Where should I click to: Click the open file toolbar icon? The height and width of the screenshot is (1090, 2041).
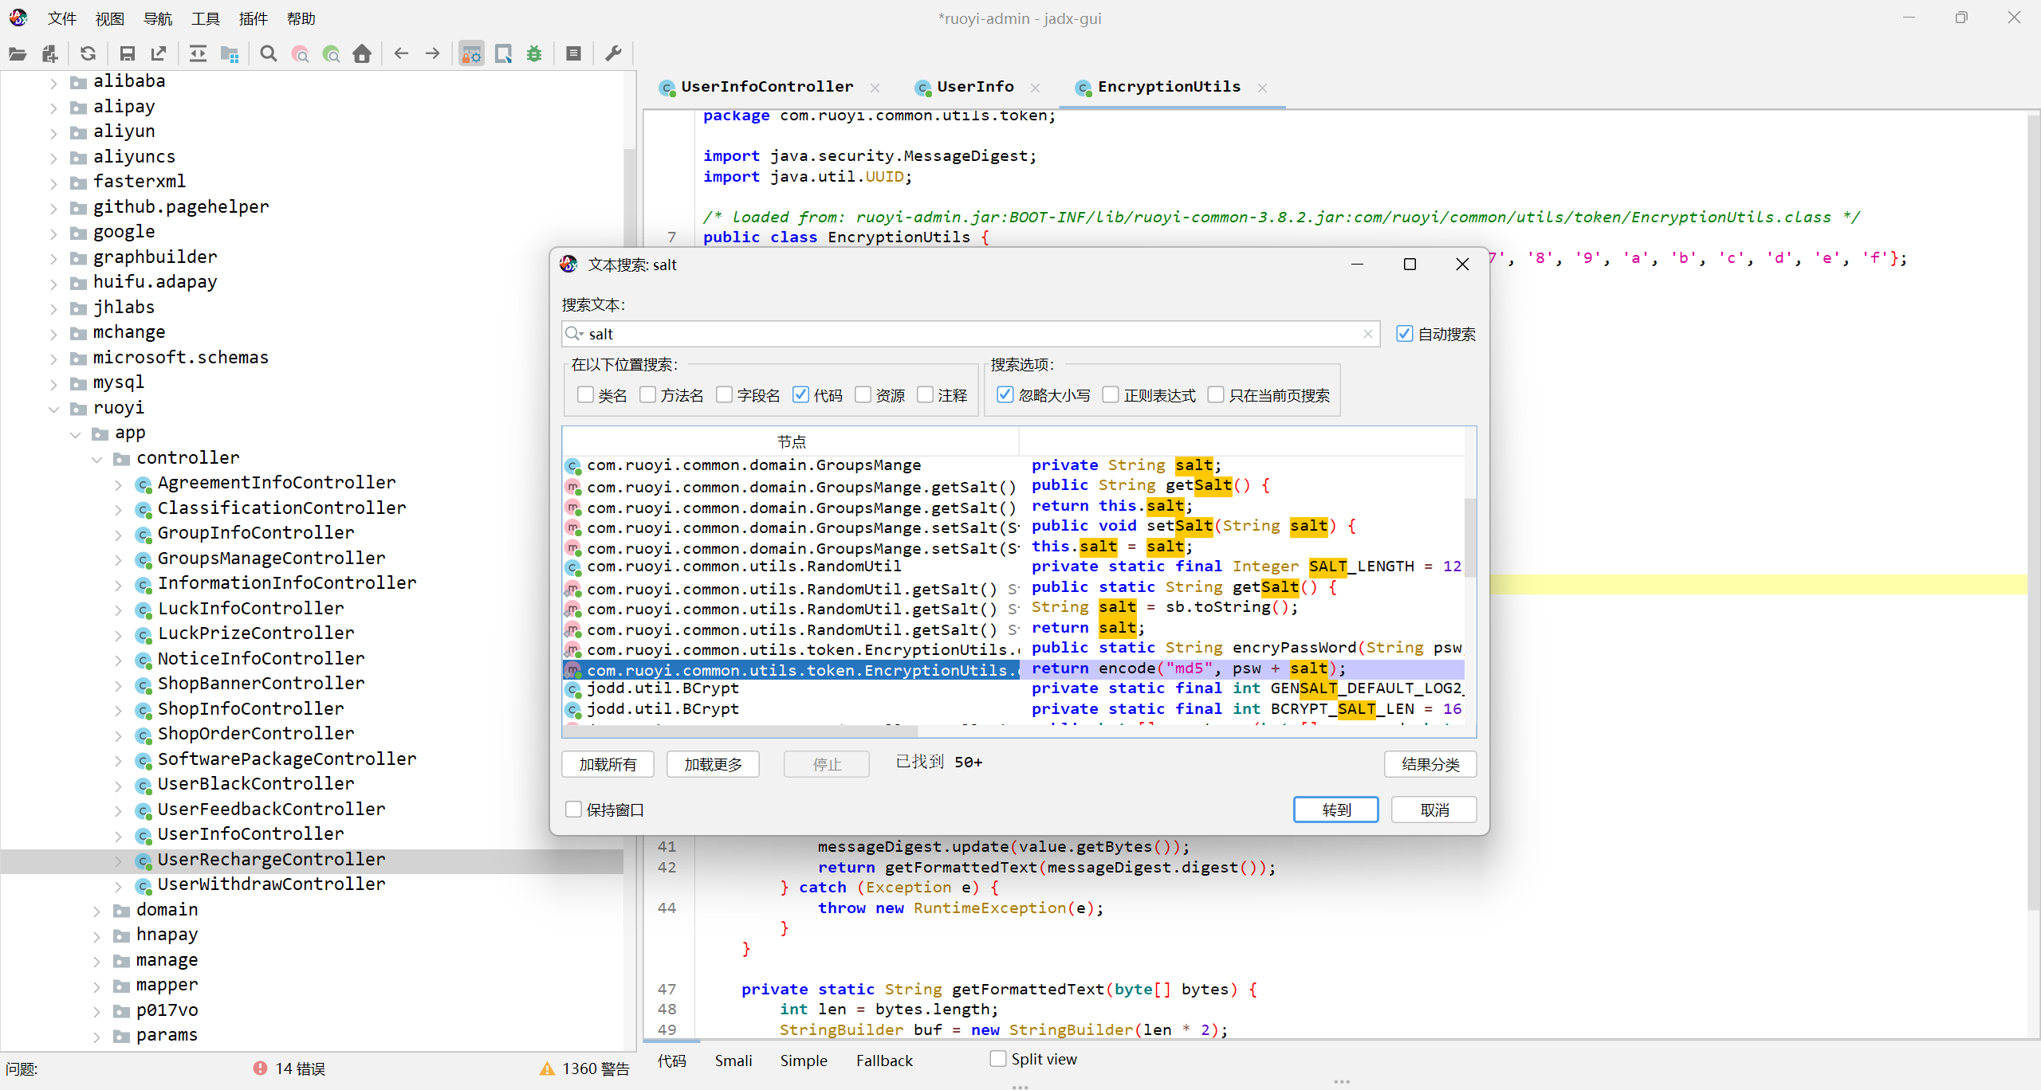point(18,54)
